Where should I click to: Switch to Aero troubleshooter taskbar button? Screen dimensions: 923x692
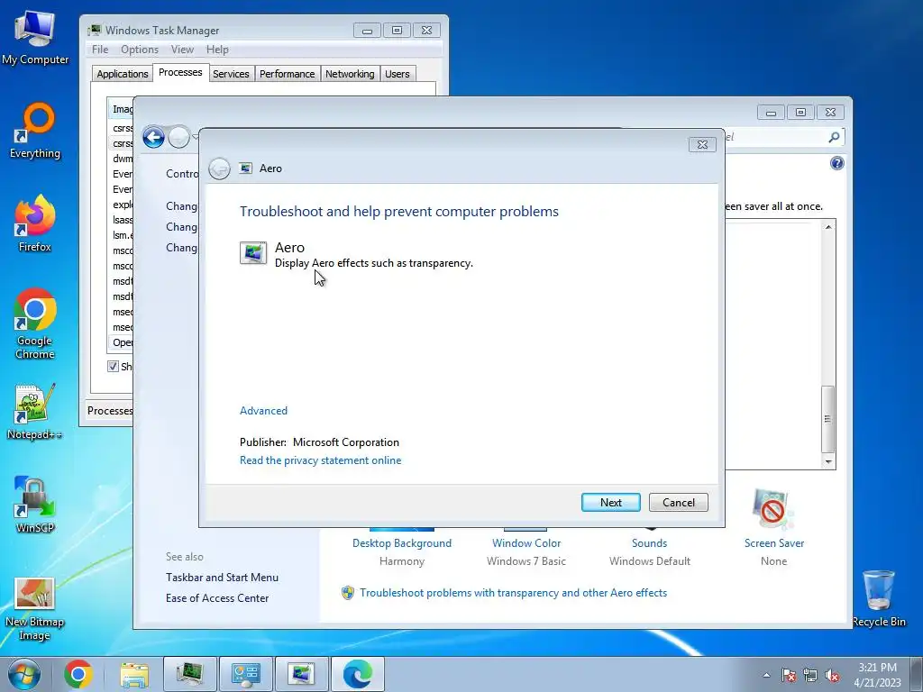pos(301,674)
